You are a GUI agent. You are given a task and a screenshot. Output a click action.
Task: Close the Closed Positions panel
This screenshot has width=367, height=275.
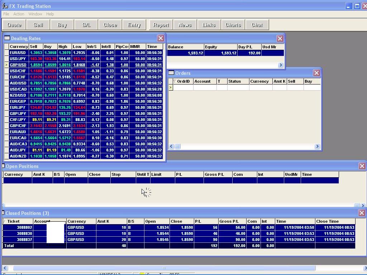coord(362,213)
